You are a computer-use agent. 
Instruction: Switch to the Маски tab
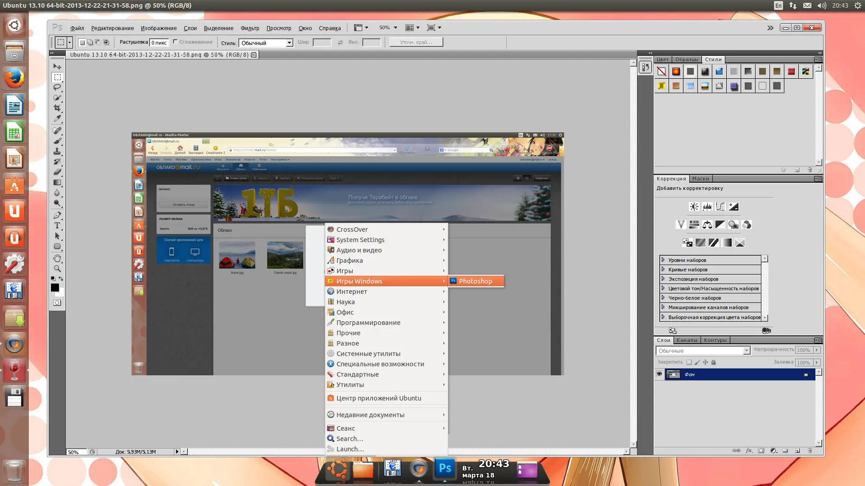(x=701, y=179)
